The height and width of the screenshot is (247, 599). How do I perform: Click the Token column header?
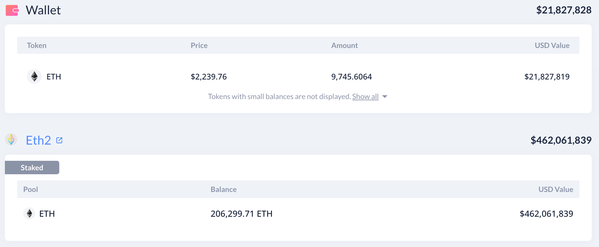click(x=37, y=46)
